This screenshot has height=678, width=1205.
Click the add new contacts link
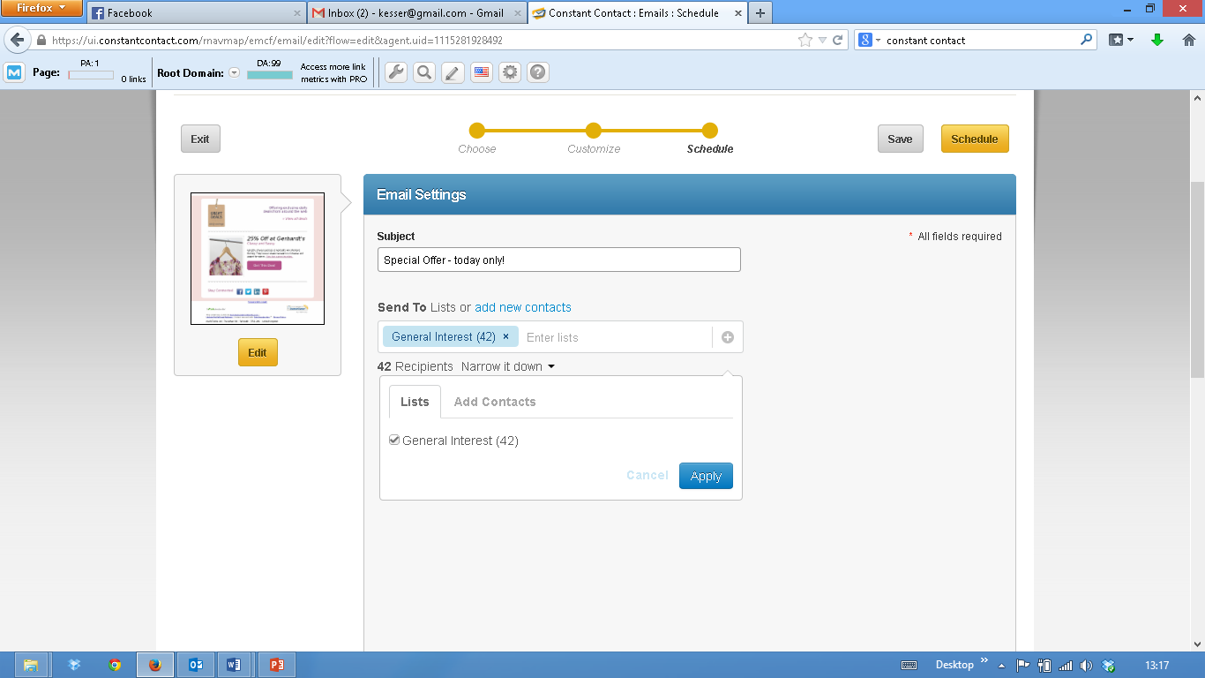pyautogui.click(x=523, y=307)
